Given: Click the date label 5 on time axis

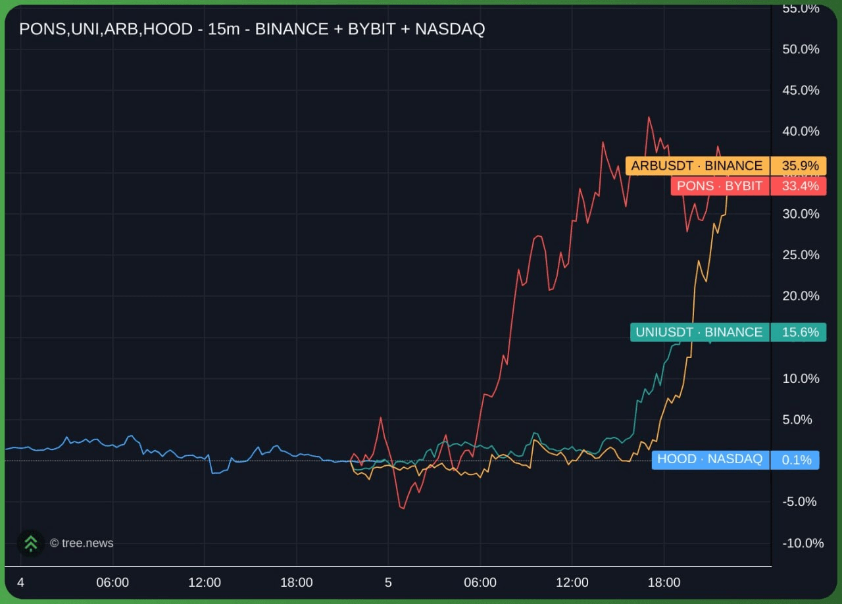Looking at the screenshot, I should (x=388, y=583).
